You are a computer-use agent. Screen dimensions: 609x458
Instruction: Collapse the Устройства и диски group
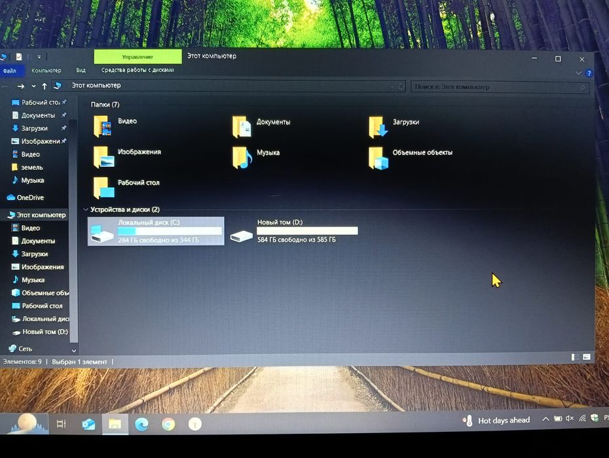(85, 209)
